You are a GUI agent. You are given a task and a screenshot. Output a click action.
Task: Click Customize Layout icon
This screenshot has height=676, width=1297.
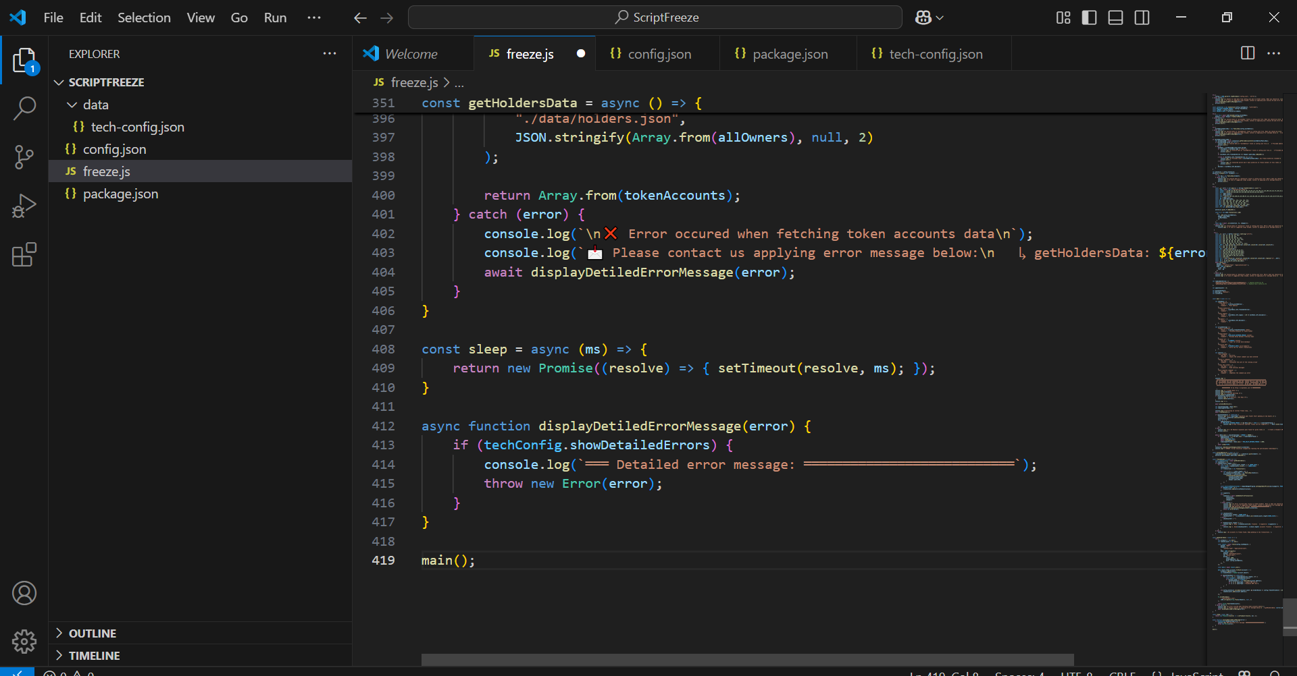pyautogui.click(x=1063, y=18)
